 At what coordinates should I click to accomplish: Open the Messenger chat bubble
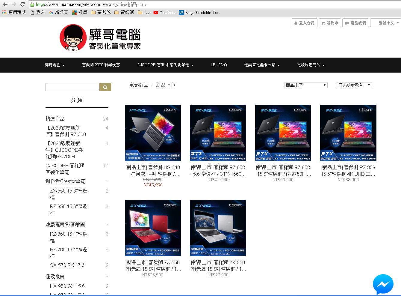pyautogui.click(x=383, y=284)
